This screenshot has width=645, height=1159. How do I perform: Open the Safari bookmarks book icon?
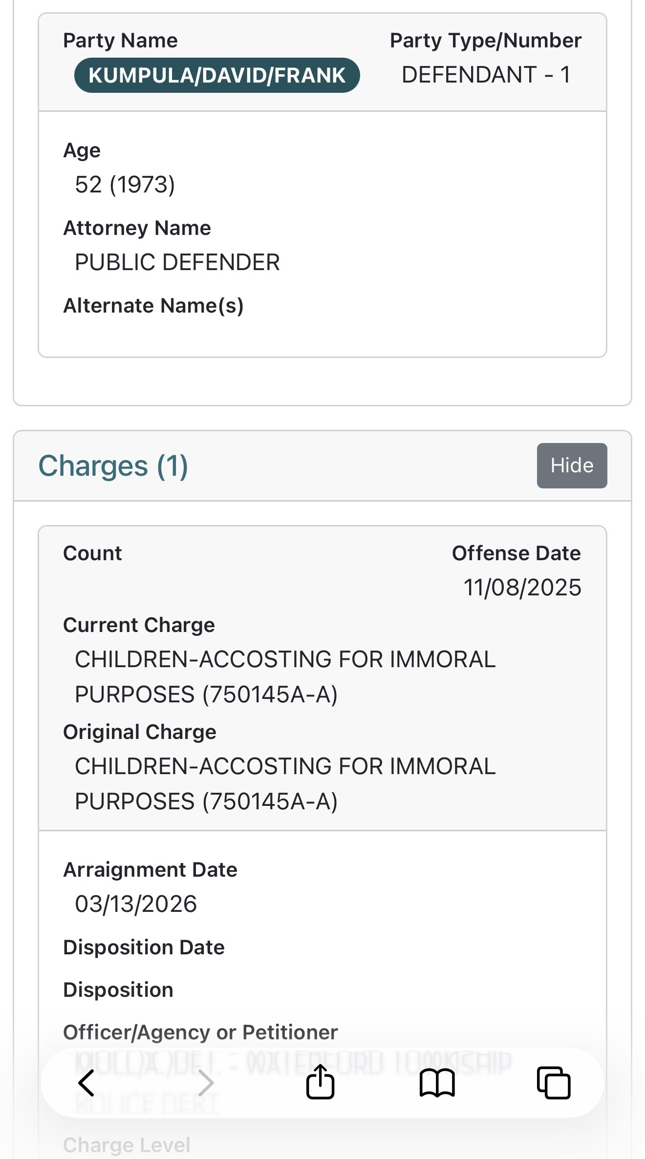pyautogui.click(x=437, y=1083)
